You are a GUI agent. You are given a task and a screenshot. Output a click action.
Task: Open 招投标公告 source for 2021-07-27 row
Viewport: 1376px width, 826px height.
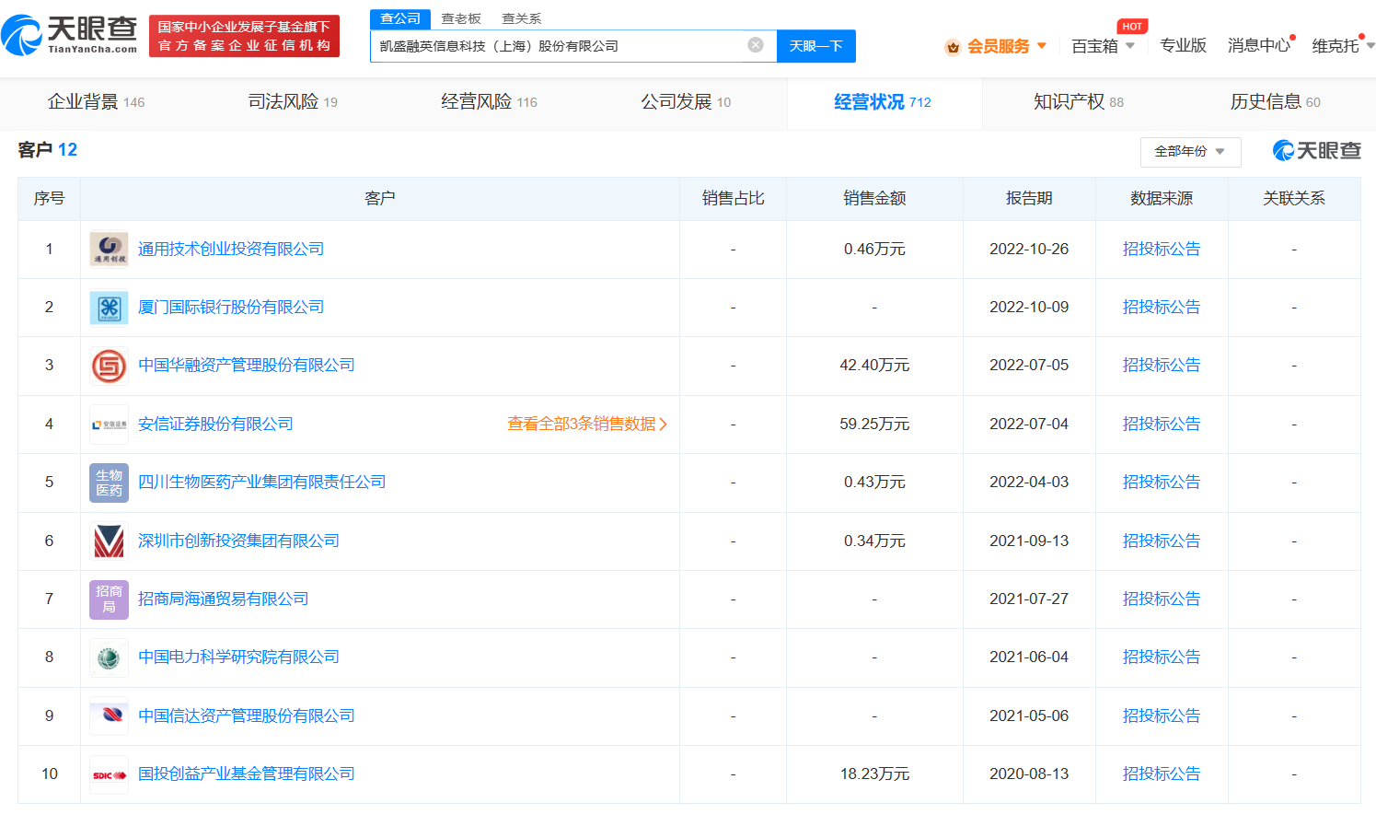click(1162, 599)
